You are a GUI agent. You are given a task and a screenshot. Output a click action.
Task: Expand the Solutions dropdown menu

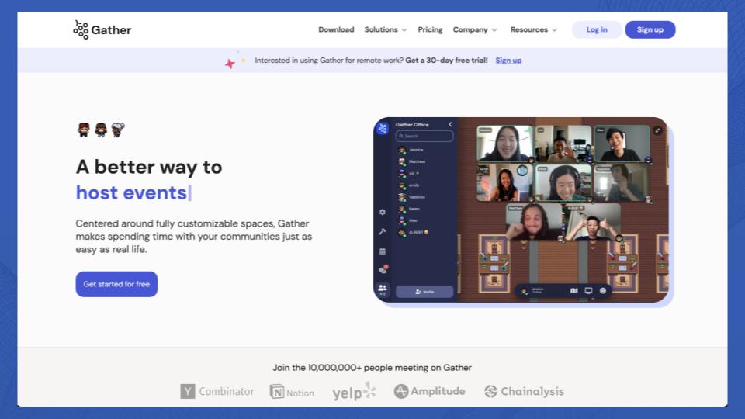[386, 29]
